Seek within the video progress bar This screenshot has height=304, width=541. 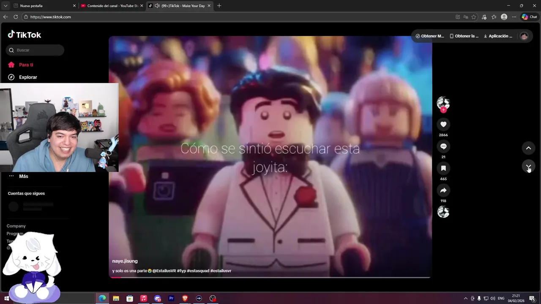(270, 277)
